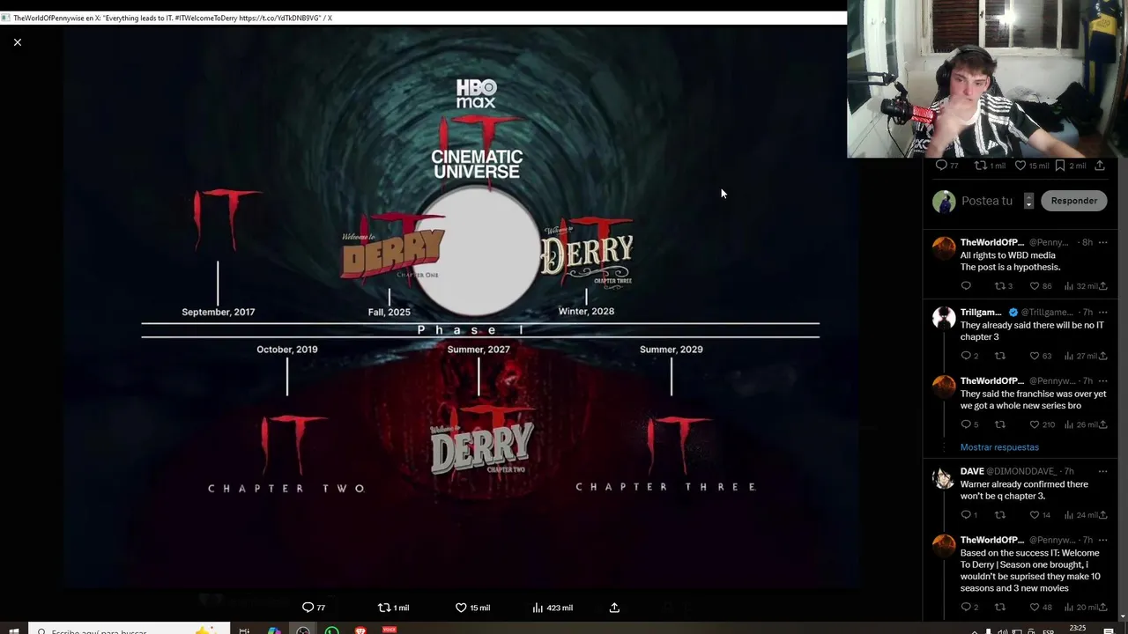Open more options on DAVE's reply
Image resolution: width=1128 pixels, height=634 pixels.
click(x=1102, y=472)
